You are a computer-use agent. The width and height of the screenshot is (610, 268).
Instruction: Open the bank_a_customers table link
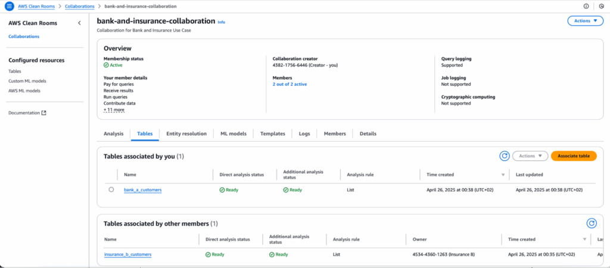[x=143, y=190]
